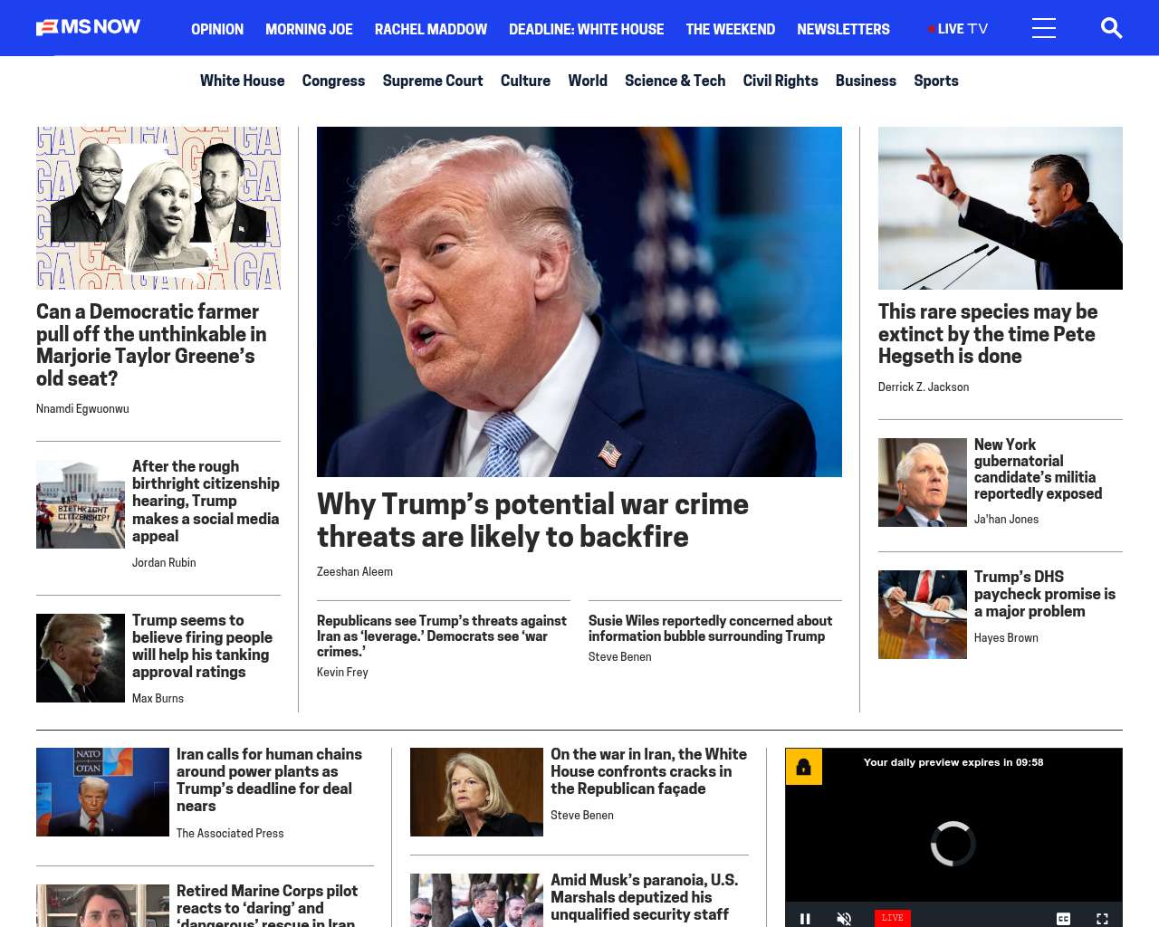
Task: Open author Zeeshan Aleem's page
Action: coord(355,572)
